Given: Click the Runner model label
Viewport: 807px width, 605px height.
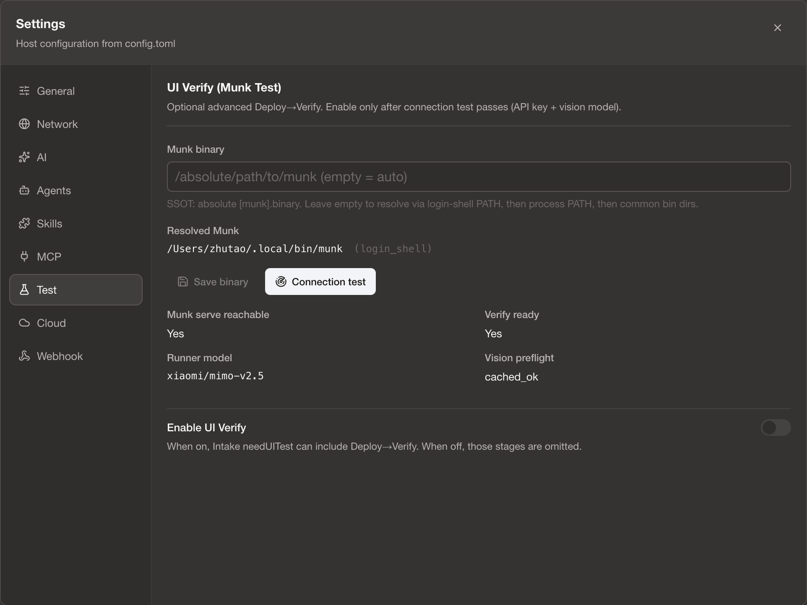Looking at the screenshot, I should coord(199,358).
